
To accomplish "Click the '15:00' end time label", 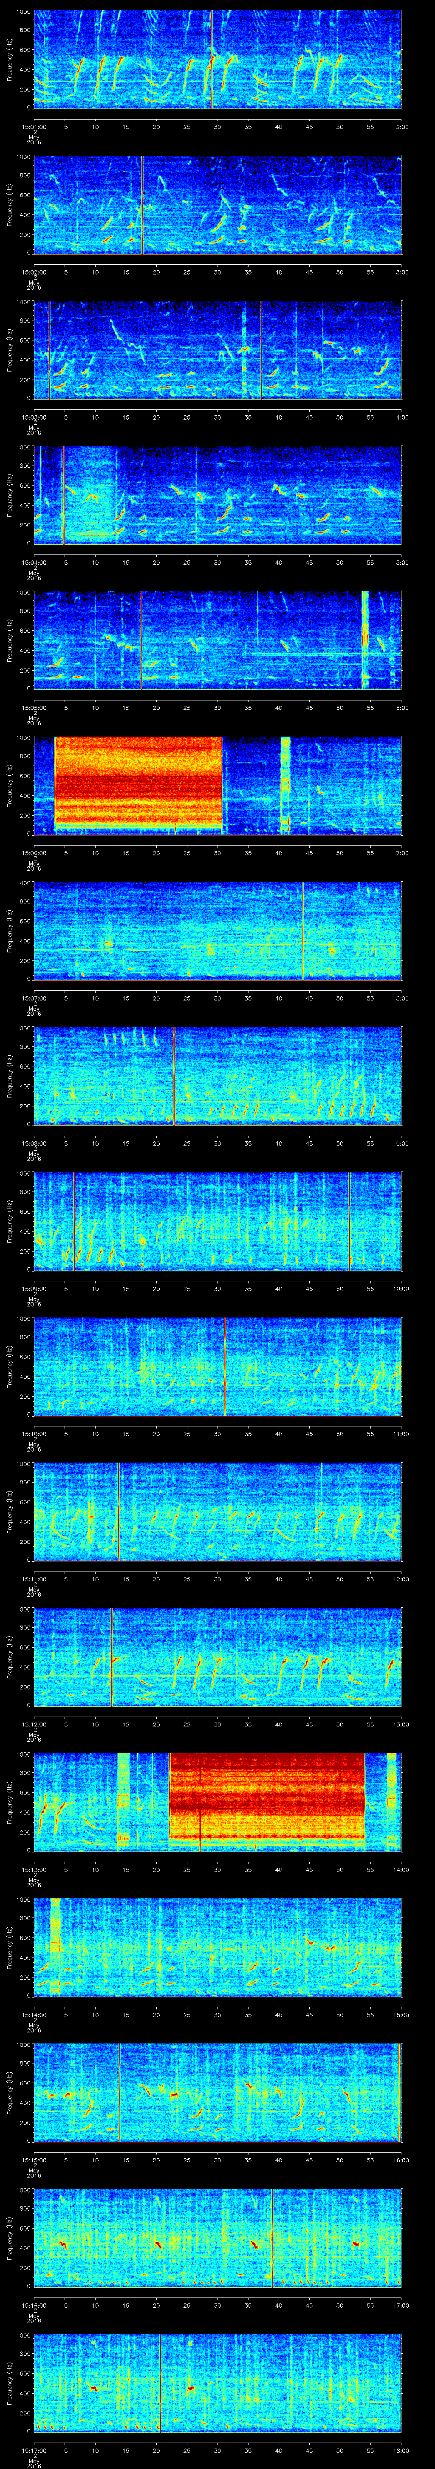I will (x=401, y=2014).
